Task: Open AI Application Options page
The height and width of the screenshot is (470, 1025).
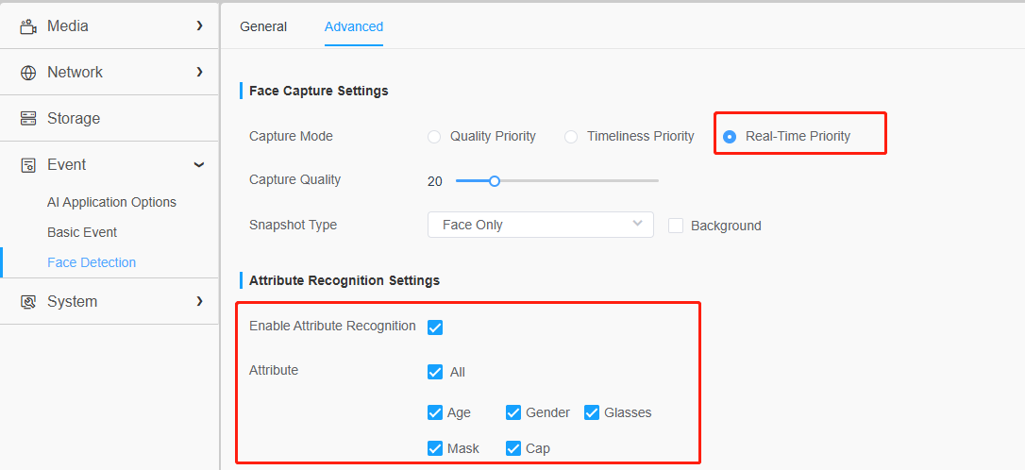Action: [x=111, y=202]
